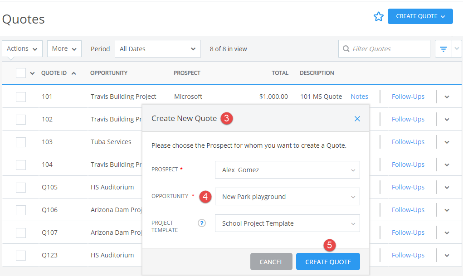
Task: Open Follow-Ups for quote 102
Action: click(x=408, y=119)
